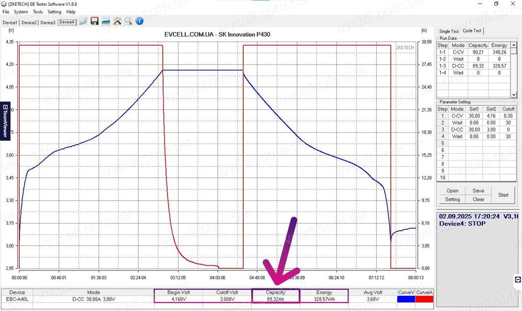Open the Setting menu
522x311 pixels.
(x=54, y=11)
